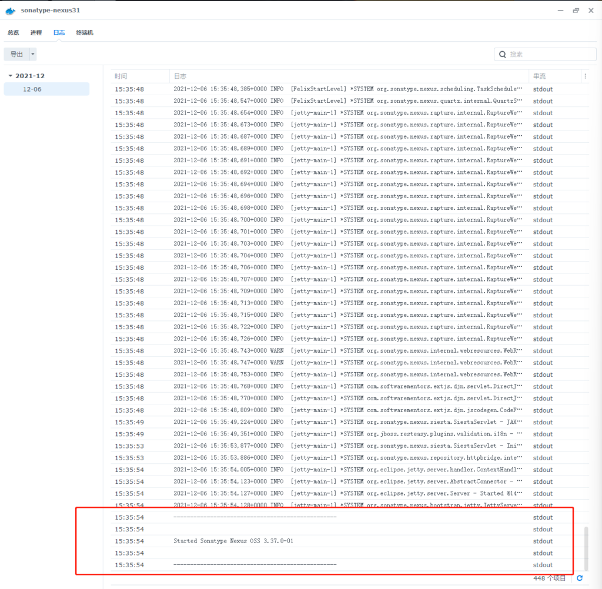Go to the 终端机 tab
This screenshot has height=589, width=602.
pyautogui.click(x=85, y=33)
